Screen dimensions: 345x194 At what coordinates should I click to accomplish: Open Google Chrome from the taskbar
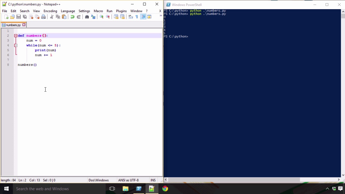click(x=165, y=189)
